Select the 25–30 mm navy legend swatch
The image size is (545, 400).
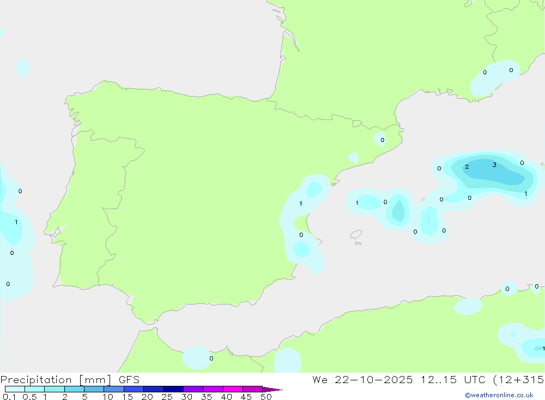pyautogui.click(x=173, y=389)
